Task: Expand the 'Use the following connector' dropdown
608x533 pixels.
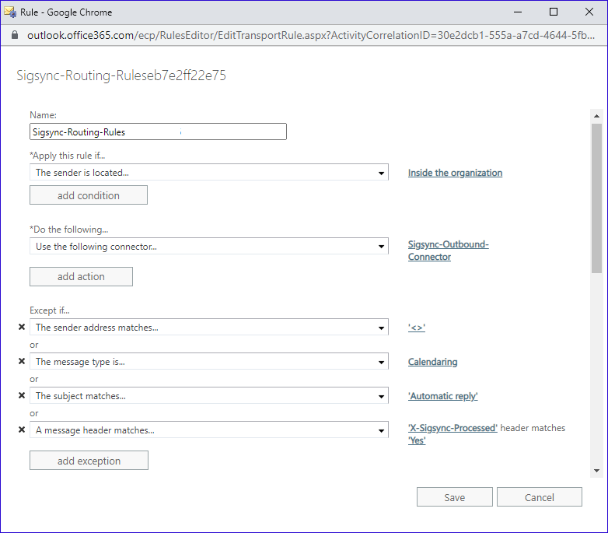Action: click(x=209, y=247)
